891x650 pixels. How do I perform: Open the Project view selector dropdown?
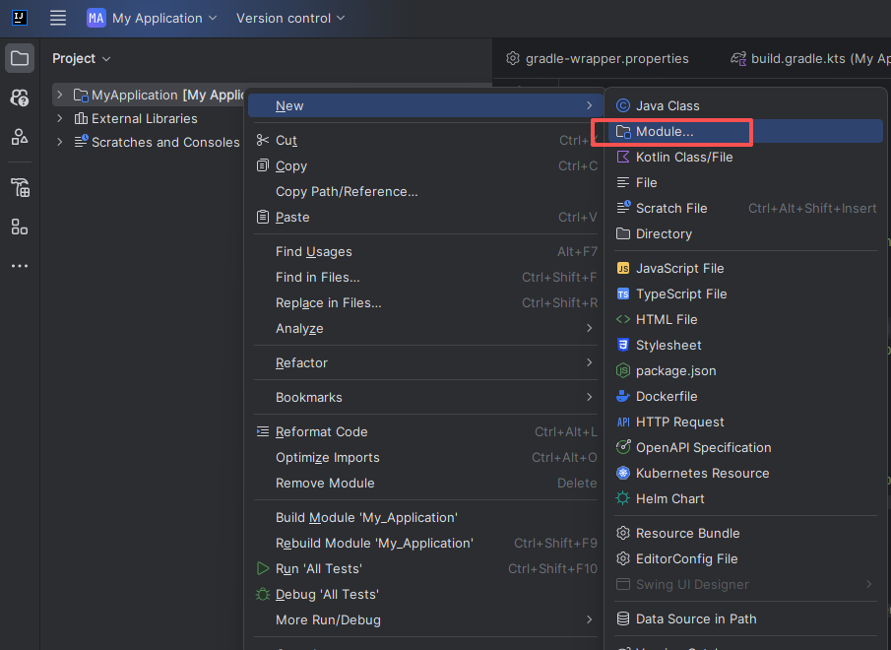pyautogui.click(x=82, y=58)
